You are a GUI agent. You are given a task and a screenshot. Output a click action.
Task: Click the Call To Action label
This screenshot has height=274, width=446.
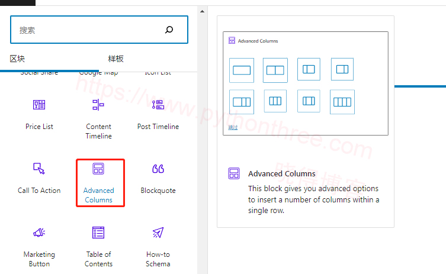[39, 191]
